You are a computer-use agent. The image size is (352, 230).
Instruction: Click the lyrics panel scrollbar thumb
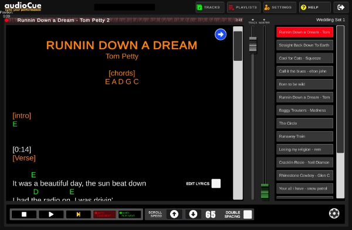[x=238, y=46]
